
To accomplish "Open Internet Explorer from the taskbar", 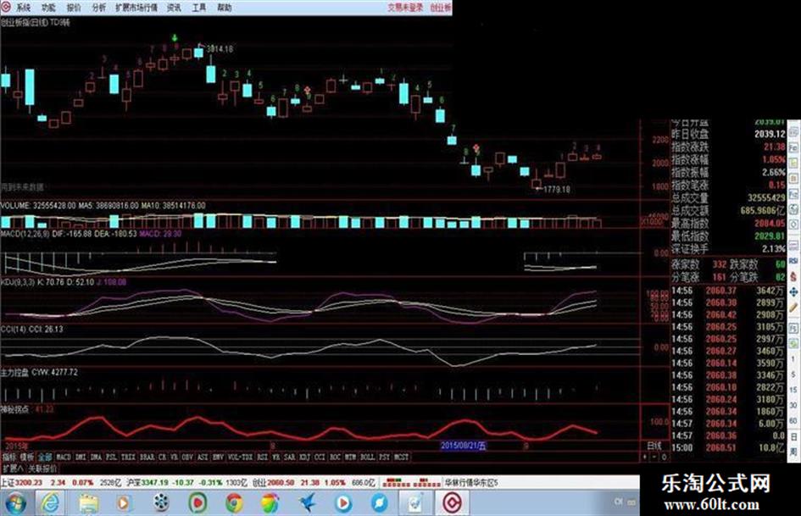I will [x=50, y=503].
